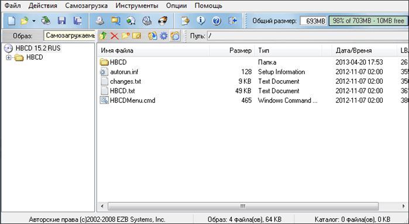Open the Помощь menu
This screenshot has width=409, height=224.
(x=208, y=5)
